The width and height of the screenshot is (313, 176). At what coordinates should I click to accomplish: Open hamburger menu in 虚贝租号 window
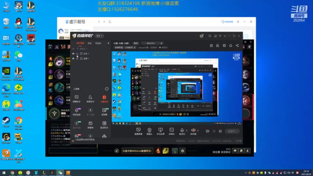point(238,22)
